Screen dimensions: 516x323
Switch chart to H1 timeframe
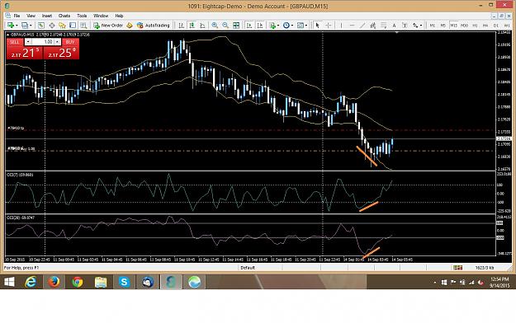tap(475, 26)
